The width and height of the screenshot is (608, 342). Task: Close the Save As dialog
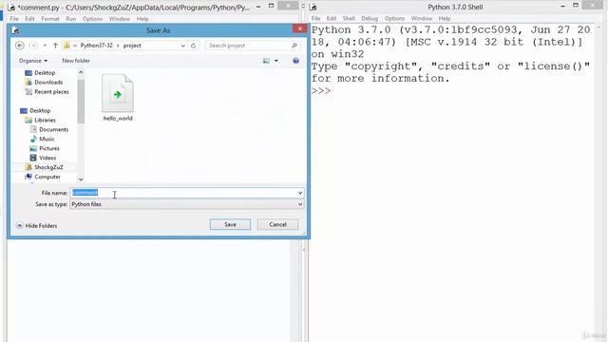tap(300, 28)
